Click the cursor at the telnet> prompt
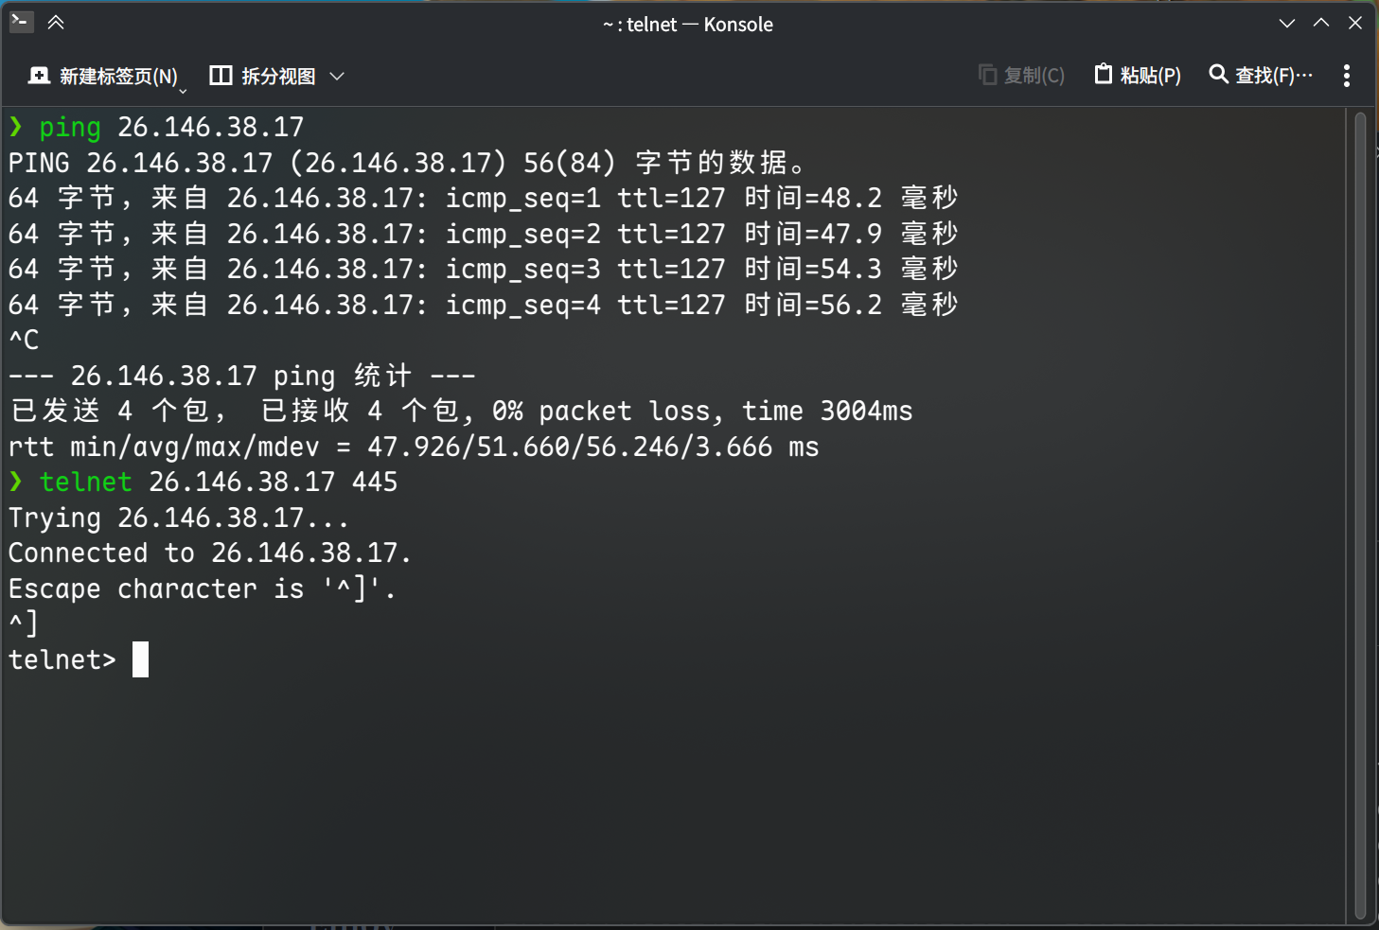 (140, 659)
